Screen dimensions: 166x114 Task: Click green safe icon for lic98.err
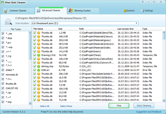[39, 70]
